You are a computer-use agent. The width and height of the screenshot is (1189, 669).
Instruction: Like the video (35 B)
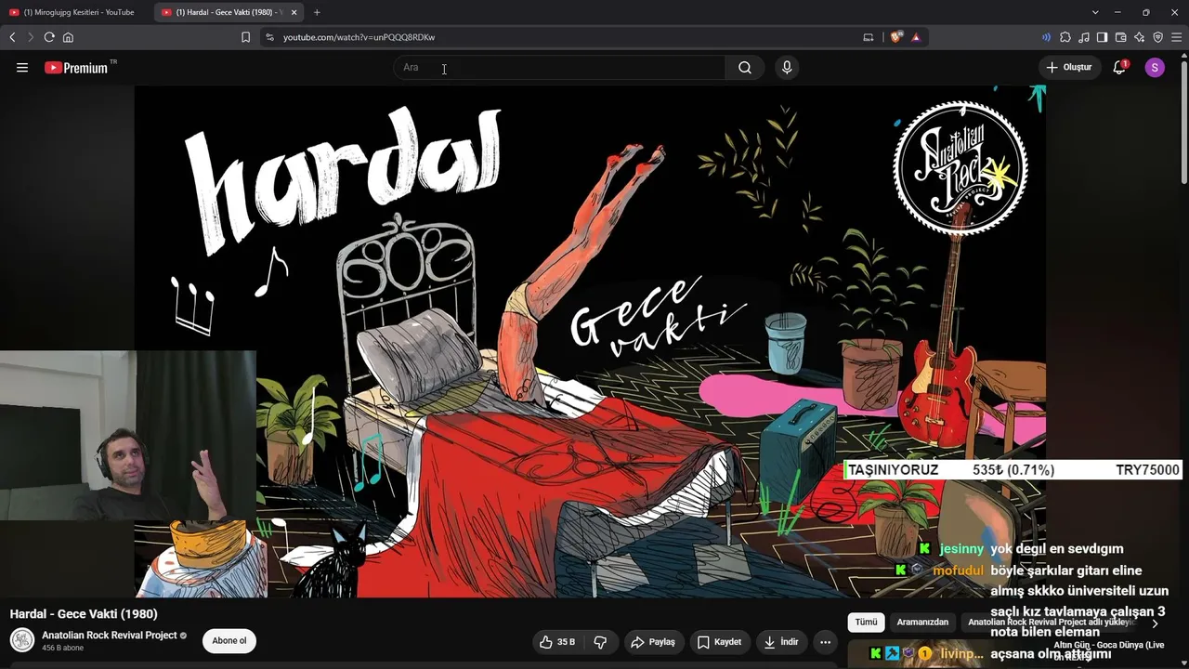pyautogui.click(x=557, y=641)
